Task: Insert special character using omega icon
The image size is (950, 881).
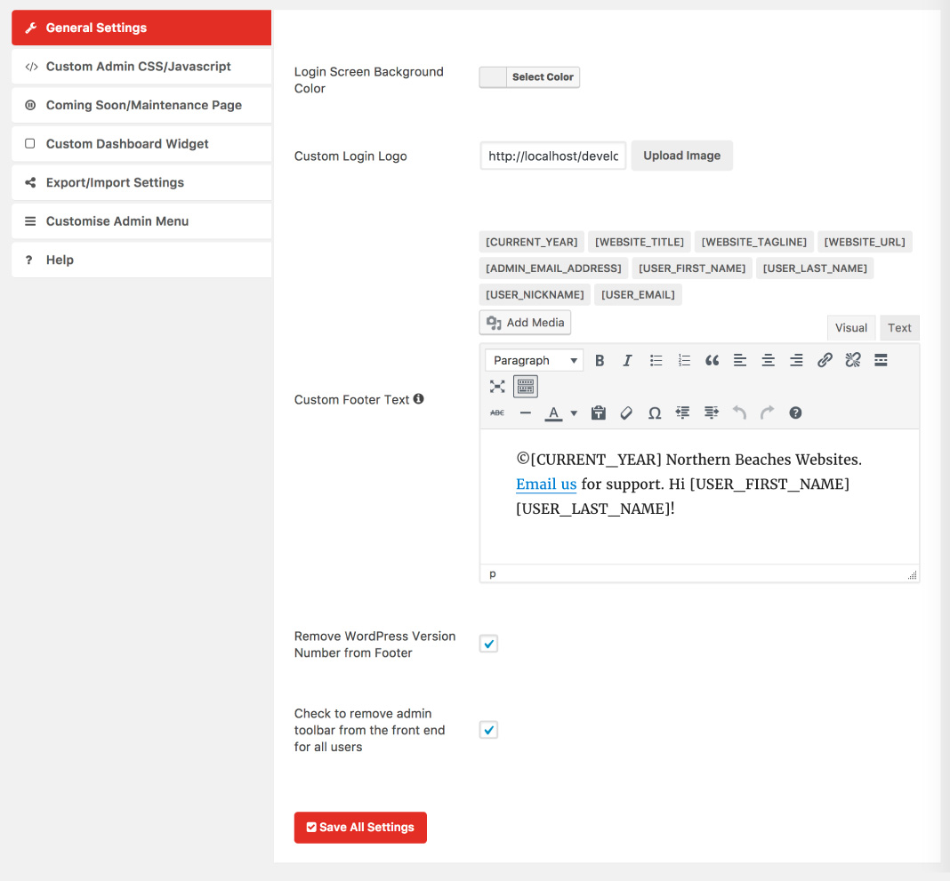Action: click(x=655, y=412)
